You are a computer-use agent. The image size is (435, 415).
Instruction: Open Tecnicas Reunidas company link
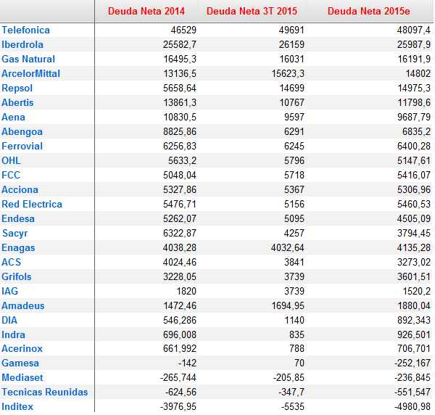pos(44,393)
